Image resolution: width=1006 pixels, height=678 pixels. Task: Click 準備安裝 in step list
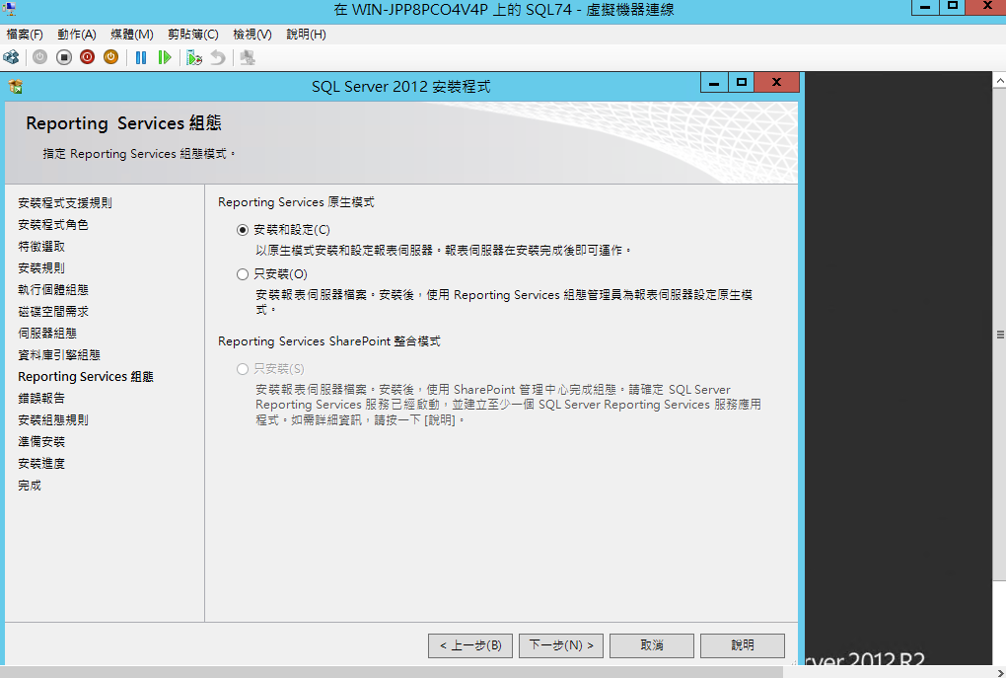(x=41, y=442)
